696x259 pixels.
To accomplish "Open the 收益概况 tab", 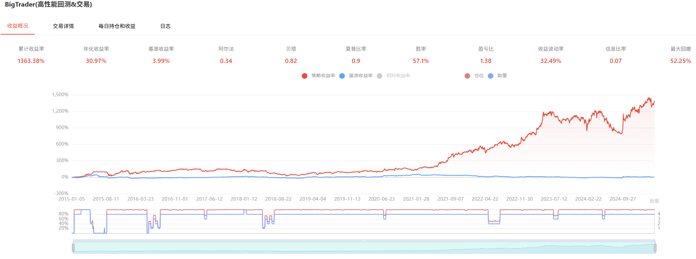I will pyautogui.click(x=18, y=26).
